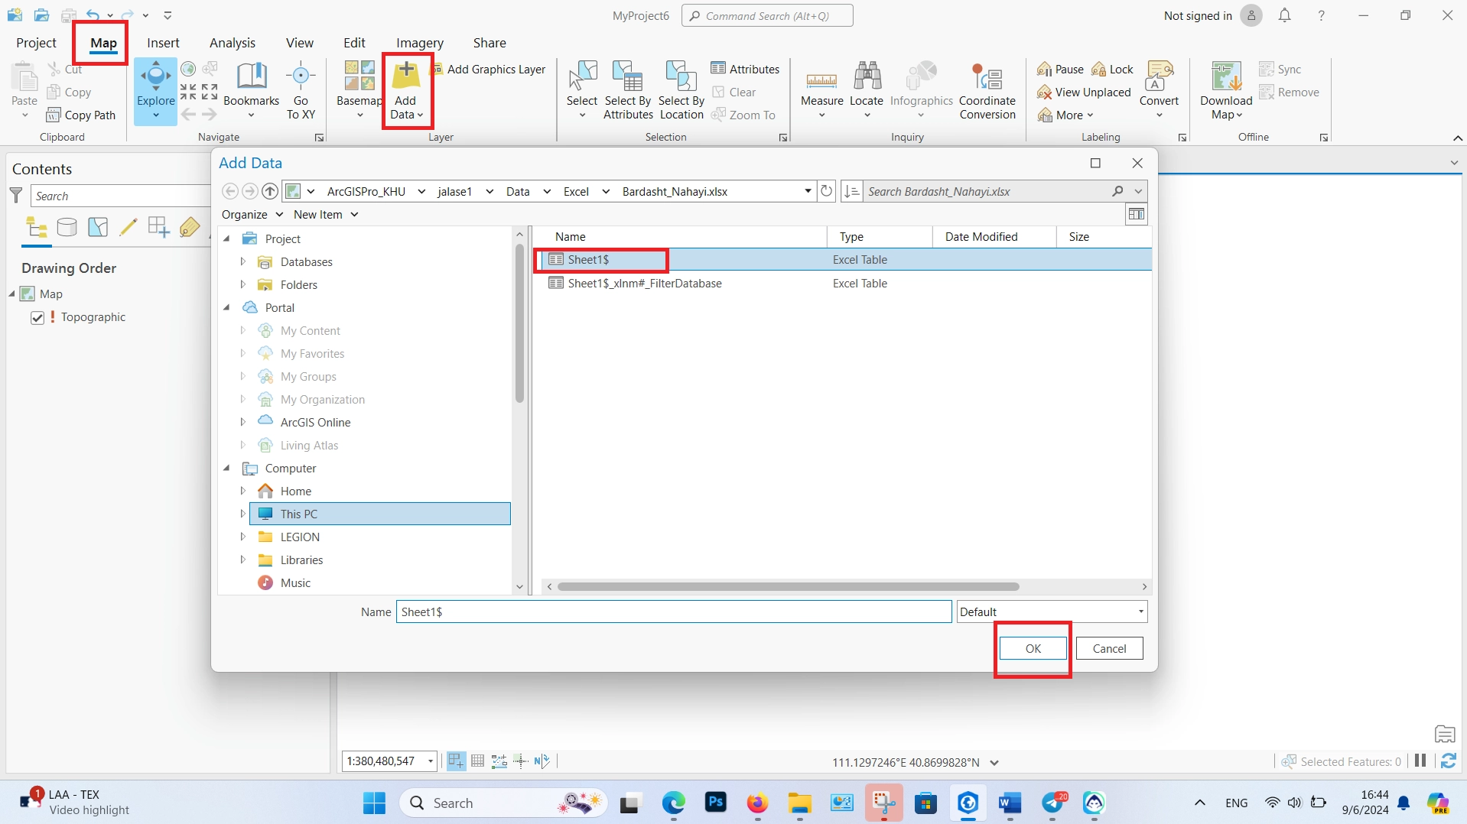This screenshot has height=824, width=1467.
Task: Open the Project tab
Action: click(x=36, y=43)
